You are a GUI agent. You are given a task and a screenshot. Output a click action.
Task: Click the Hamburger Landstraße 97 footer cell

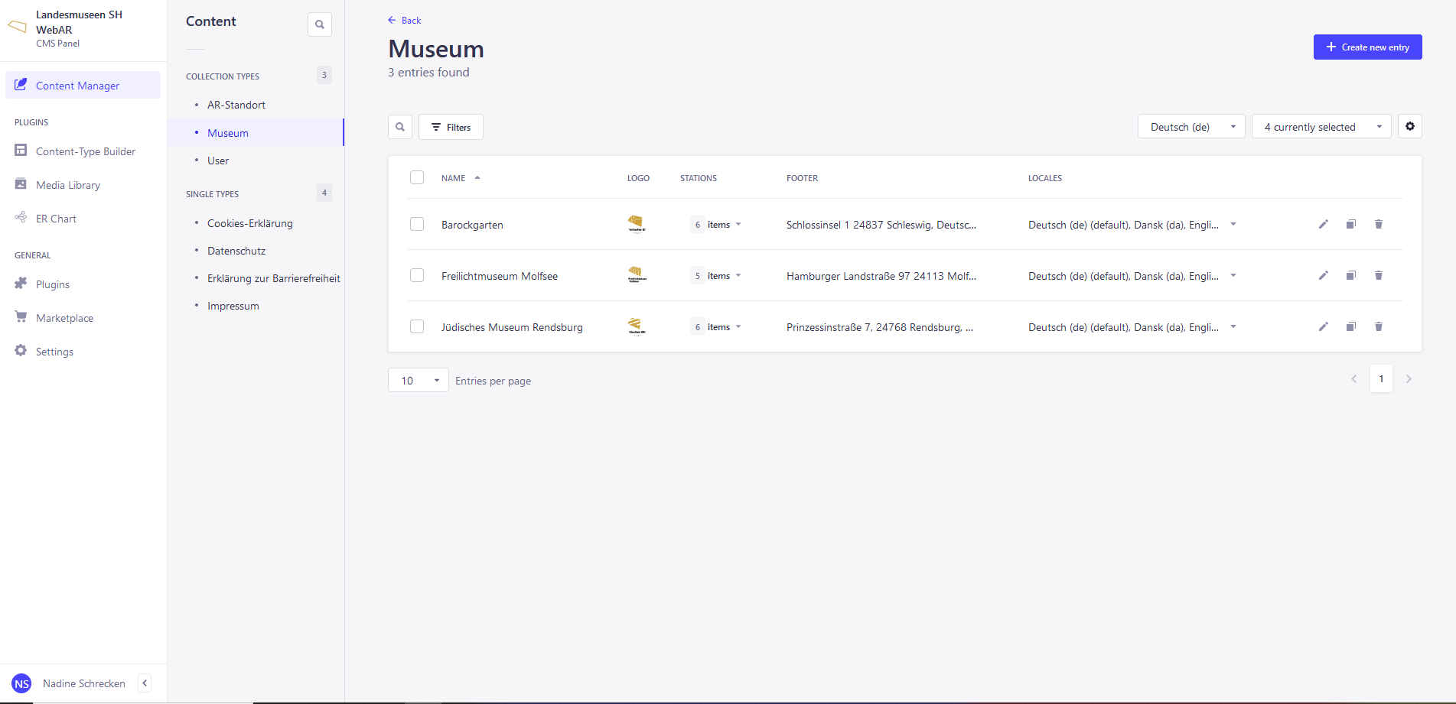point(881,276)
